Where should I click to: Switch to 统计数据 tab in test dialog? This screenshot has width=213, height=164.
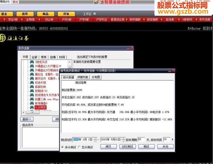click(68, 77)
